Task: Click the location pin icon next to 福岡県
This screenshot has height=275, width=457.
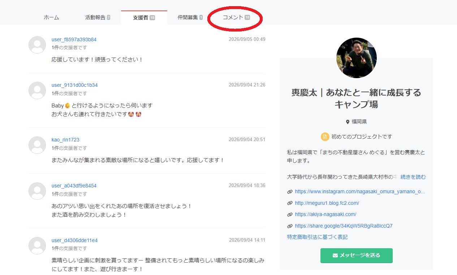Action: click(348, 122)
